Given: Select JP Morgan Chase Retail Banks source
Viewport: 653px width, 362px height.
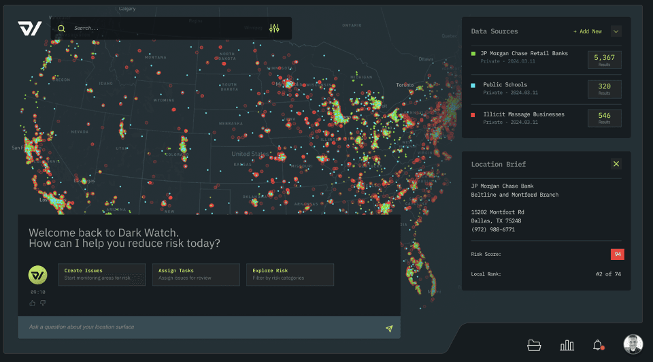Looking at the screenshot, I should 524,53.
